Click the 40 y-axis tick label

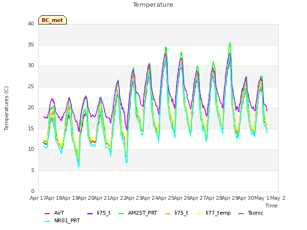(x=31, y=23)
